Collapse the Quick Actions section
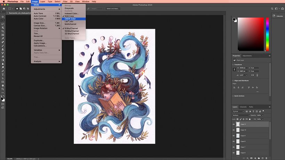The image size is (285, 160). pyautogui.click(x=233, y=96)
